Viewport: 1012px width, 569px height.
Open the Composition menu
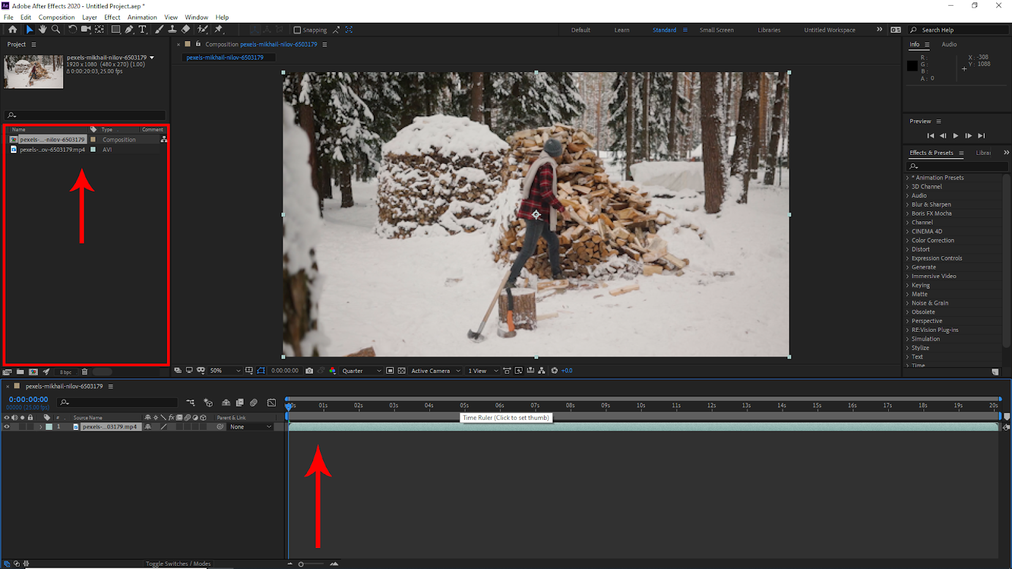click(56, 17)
